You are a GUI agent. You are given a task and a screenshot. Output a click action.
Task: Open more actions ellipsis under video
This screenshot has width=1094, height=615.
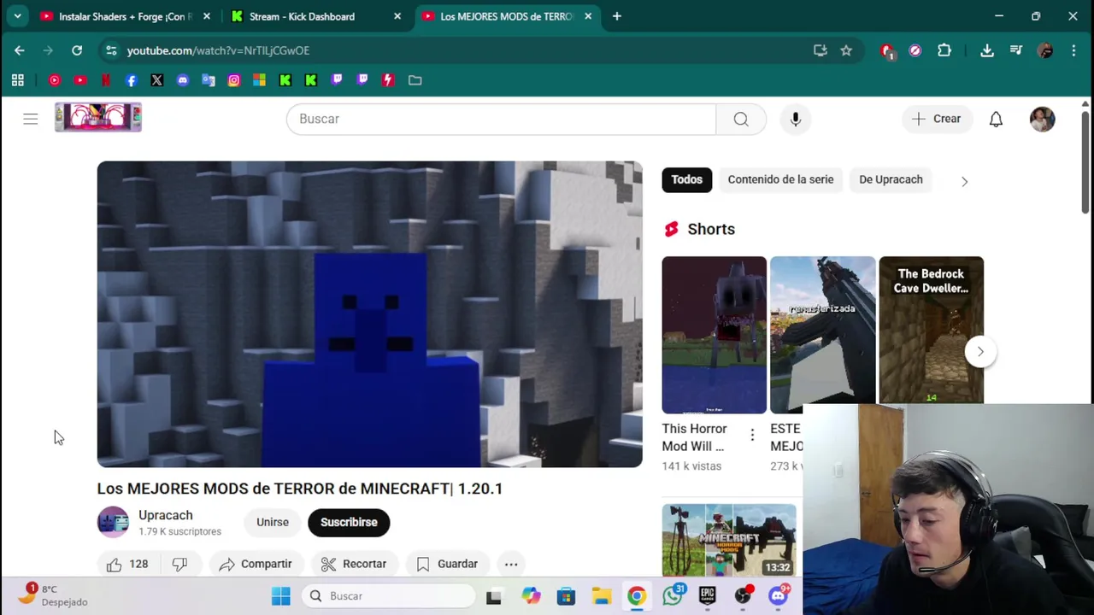(x=511, y=564)
